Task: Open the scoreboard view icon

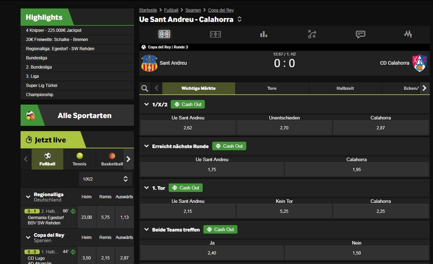Action: point(164,34)
